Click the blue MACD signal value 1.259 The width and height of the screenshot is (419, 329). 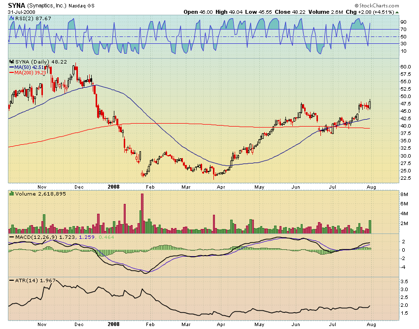87,237
